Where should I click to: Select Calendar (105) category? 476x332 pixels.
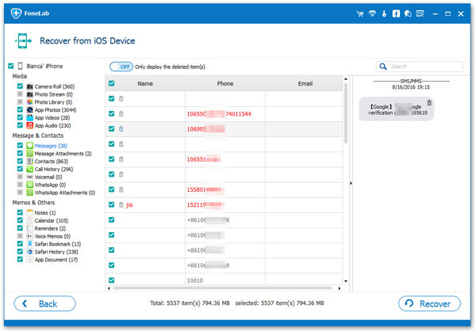tap(52, 221)
